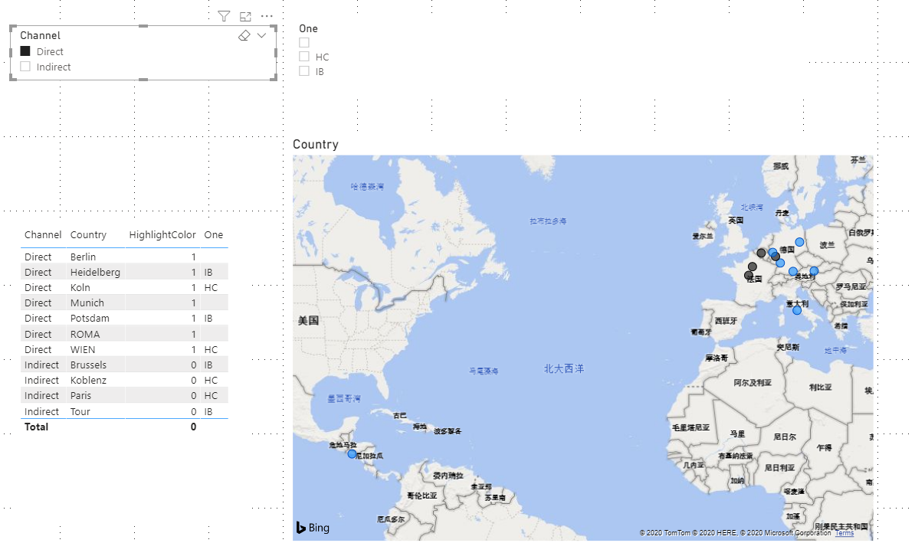This screenshot has width=915, height=543.
Task: Select the ROMA cell in the table
Action: 85,334
